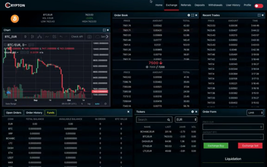Toggle log scale on the chart
This screenshot has height=167, width=267.
pyautogui.click(x=89, y=104)
